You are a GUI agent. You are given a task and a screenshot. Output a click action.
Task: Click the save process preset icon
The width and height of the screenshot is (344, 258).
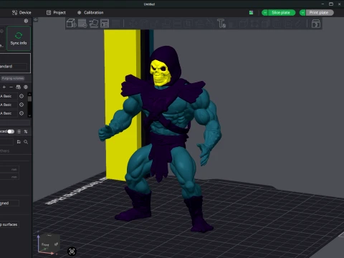tap(19, 142)
